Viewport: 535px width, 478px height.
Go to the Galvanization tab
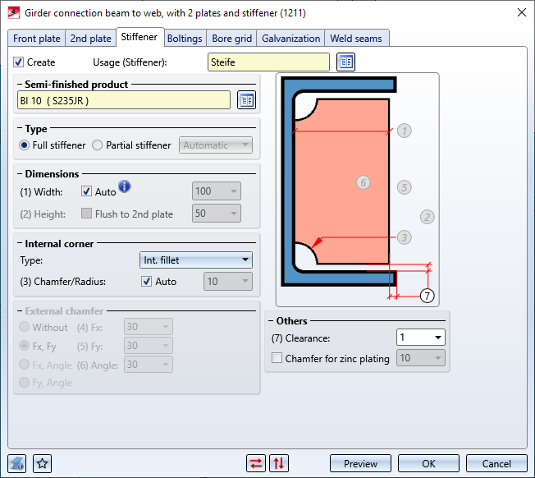(x=291, y=39)
